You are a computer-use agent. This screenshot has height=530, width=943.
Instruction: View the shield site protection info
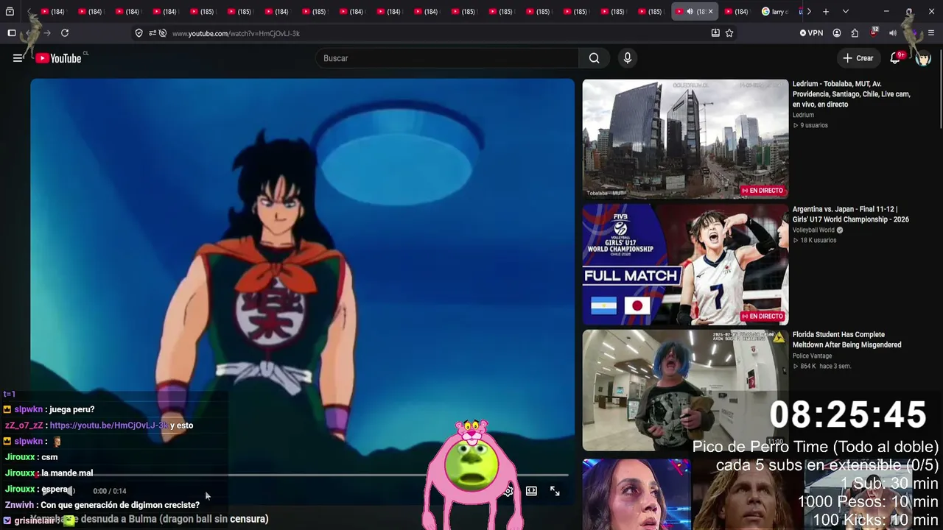(139, 33)
